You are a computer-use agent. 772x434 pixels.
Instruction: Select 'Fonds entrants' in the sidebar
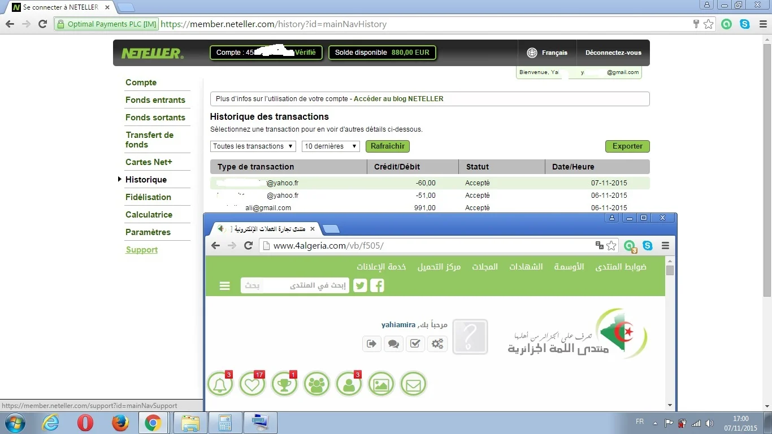pyautogui.click(x=155, y=100)
